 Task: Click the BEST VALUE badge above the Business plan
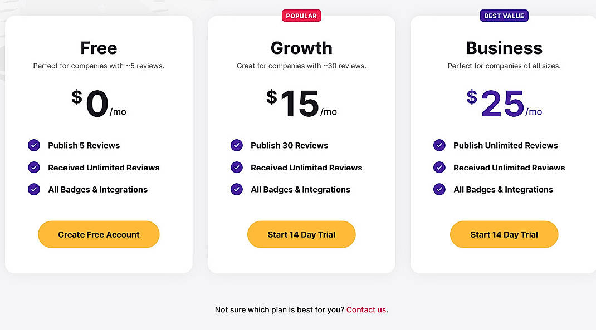coord(504,16)
